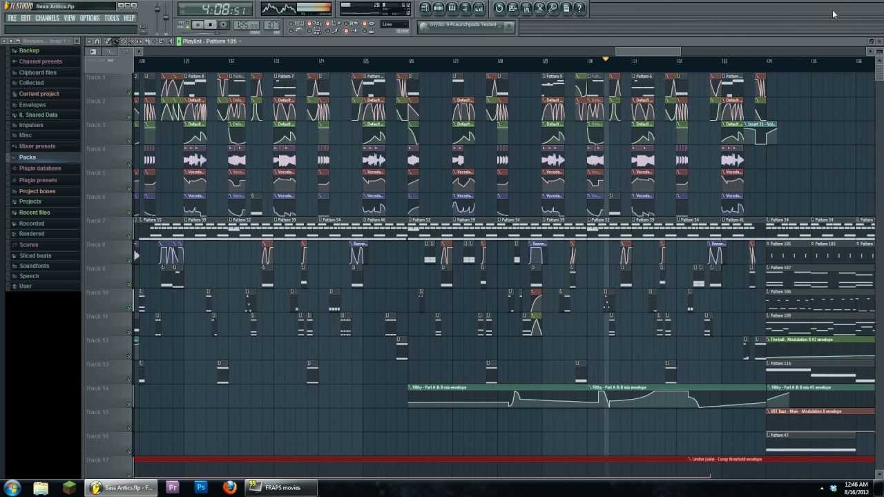This screenshot has width=884, height=497.
Task: Open the Mixer presets folder
Action: coord(37,146)
